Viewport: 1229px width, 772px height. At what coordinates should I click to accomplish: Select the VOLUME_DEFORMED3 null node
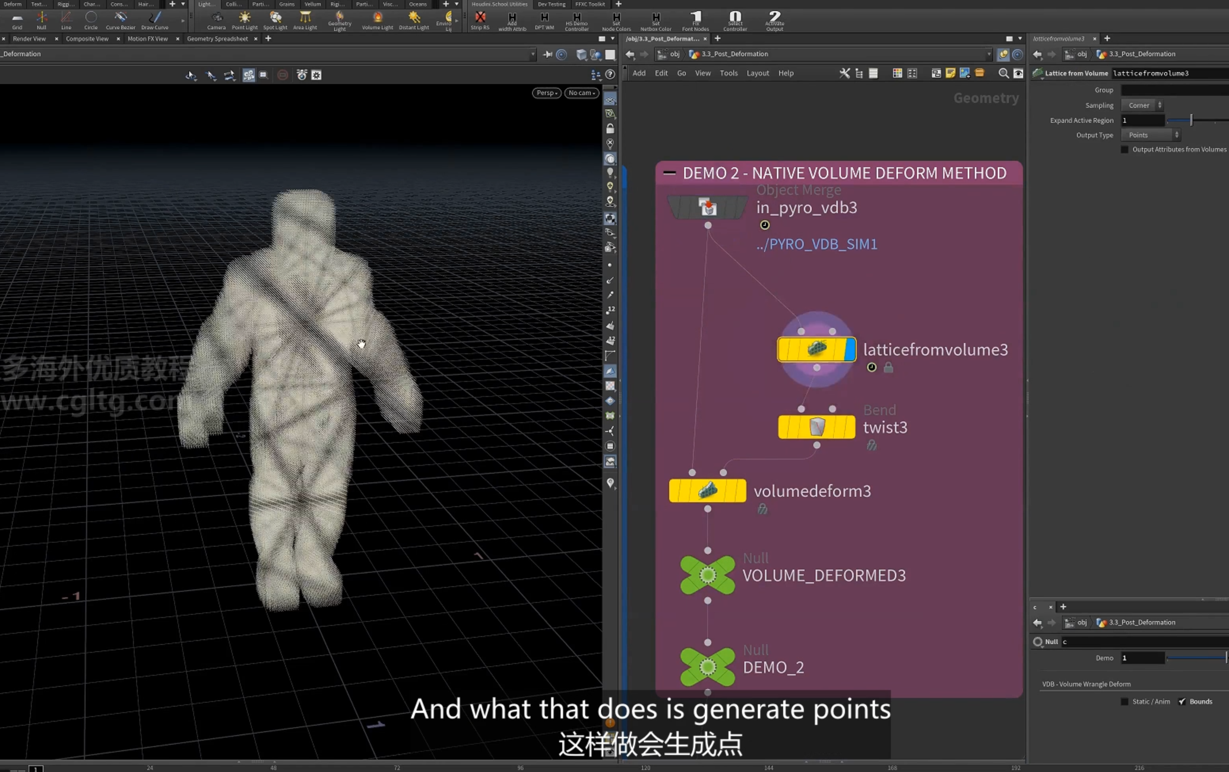tap(708, 575)
